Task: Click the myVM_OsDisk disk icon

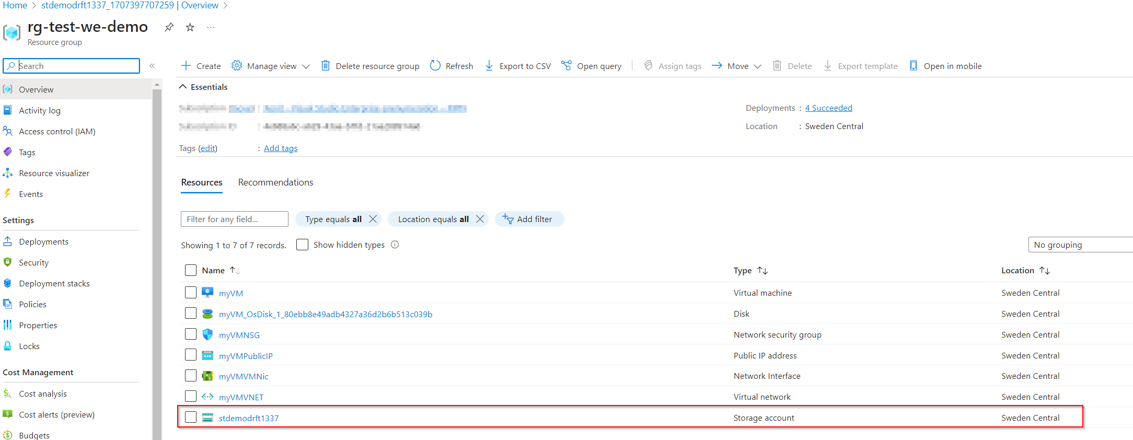Action: 207,314
